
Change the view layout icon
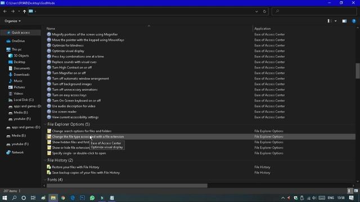click(x=330, y=21)
